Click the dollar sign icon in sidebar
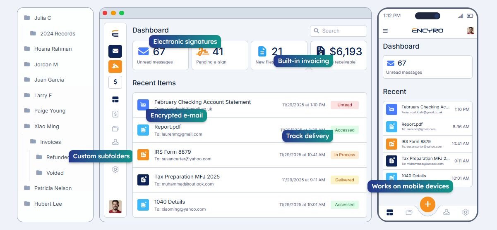This screenshot has width=497, height=230. [115, 82]
